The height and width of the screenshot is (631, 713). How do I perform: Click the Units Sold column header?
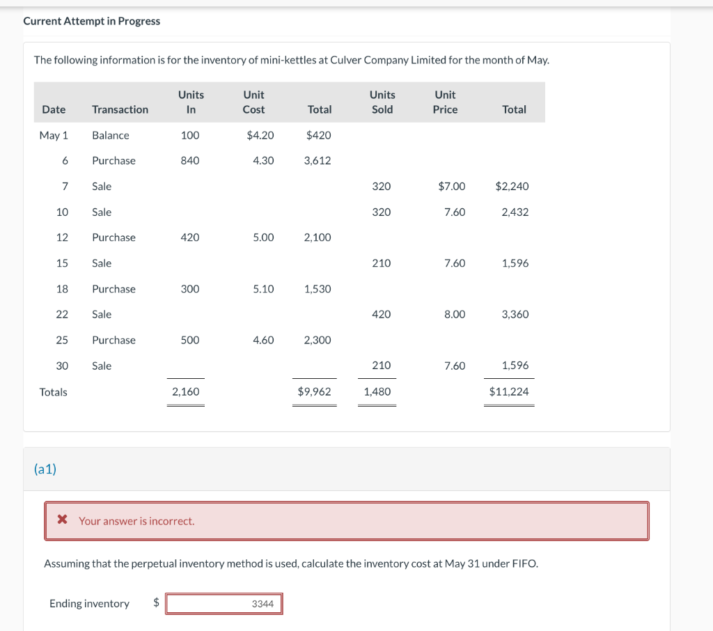click(382, 102)
